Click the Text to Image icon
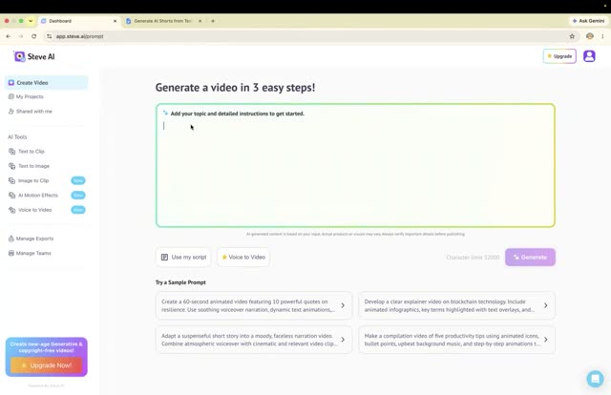611x395 pixels. tap(12, 166)
